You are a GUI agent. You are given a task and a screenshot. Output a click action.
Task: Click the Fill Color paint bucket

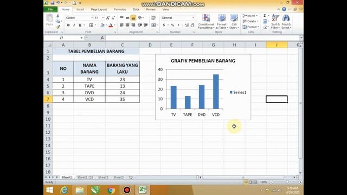pos(102,25)
